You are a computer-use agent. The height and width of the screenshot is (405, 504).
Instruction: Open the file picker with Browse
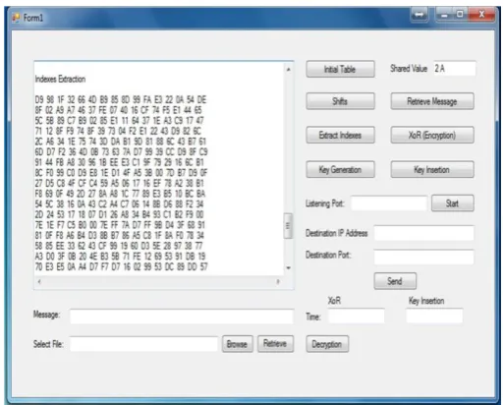238,344
